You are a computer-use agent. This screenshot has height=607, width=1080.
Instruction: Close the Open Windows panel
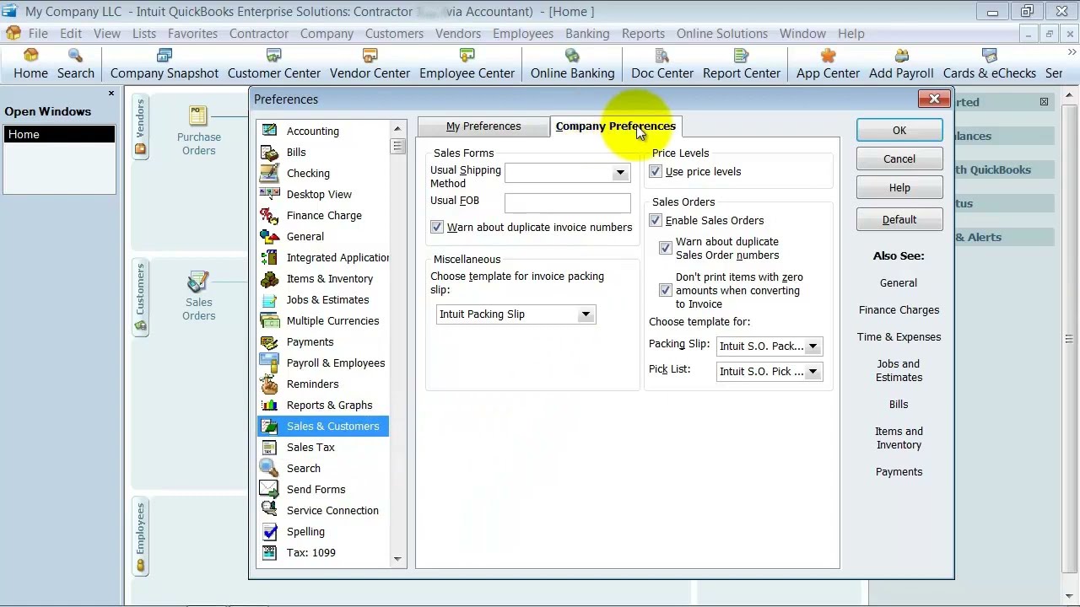(x=111, y=94)
